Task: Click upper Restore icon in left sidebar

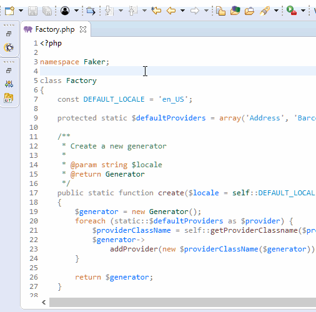Action: click(x=9, y=34)
